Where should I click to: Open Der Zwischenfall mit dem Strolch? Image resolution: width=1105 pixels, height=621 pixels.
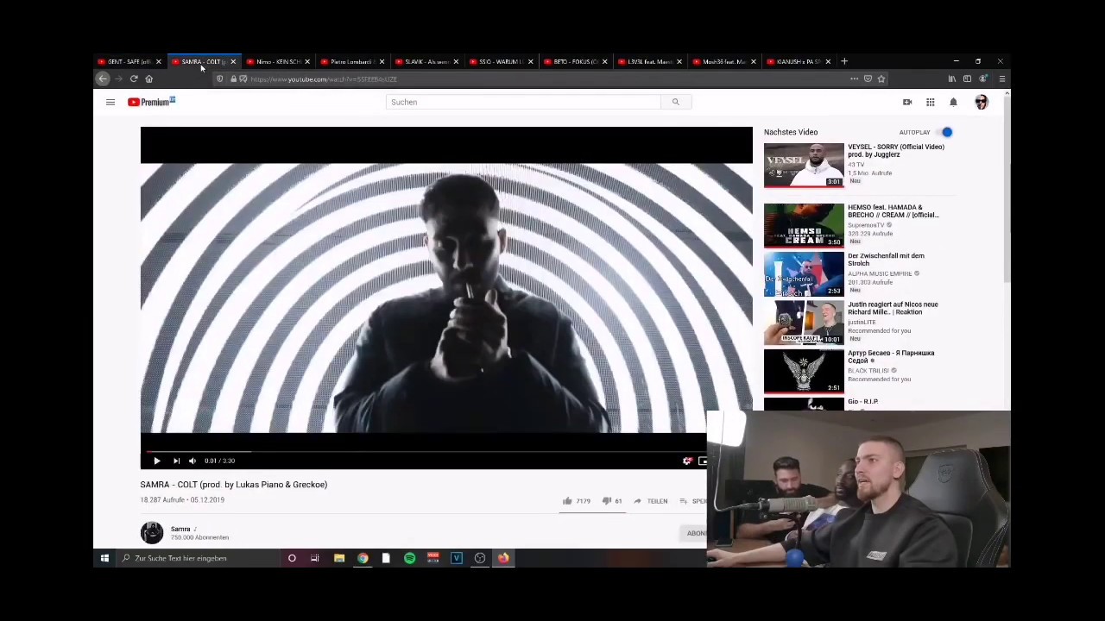(x=886, y=260)
